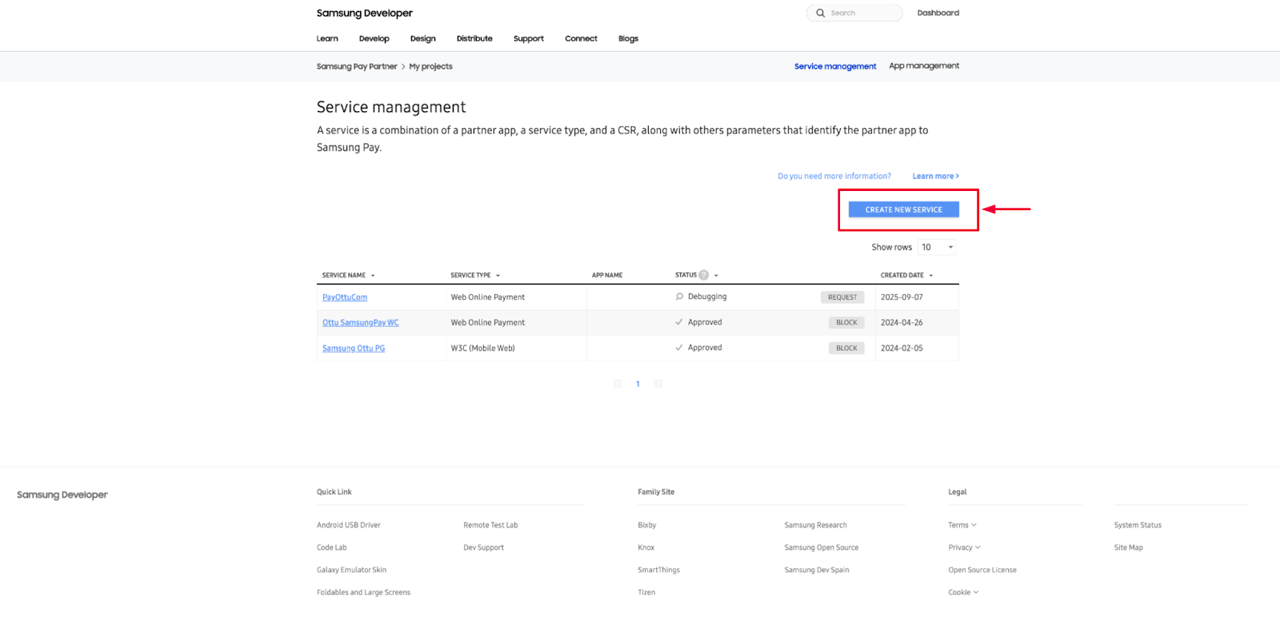The height and width of the screenshot is (621, 1280).
Task: Click the Service Type sort arrow
Action: 498,276
